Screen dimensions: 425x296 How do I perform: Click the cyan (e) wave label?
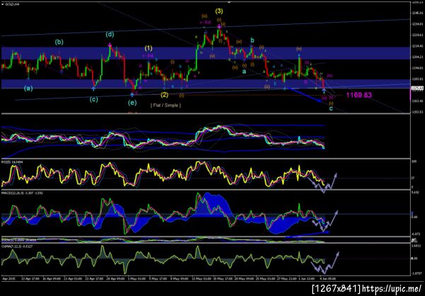(x=132, y=103)
